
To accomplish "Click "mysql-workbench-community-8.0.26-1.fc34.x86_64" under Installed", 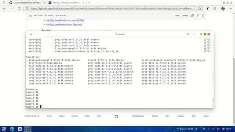I will click(173, 60).
